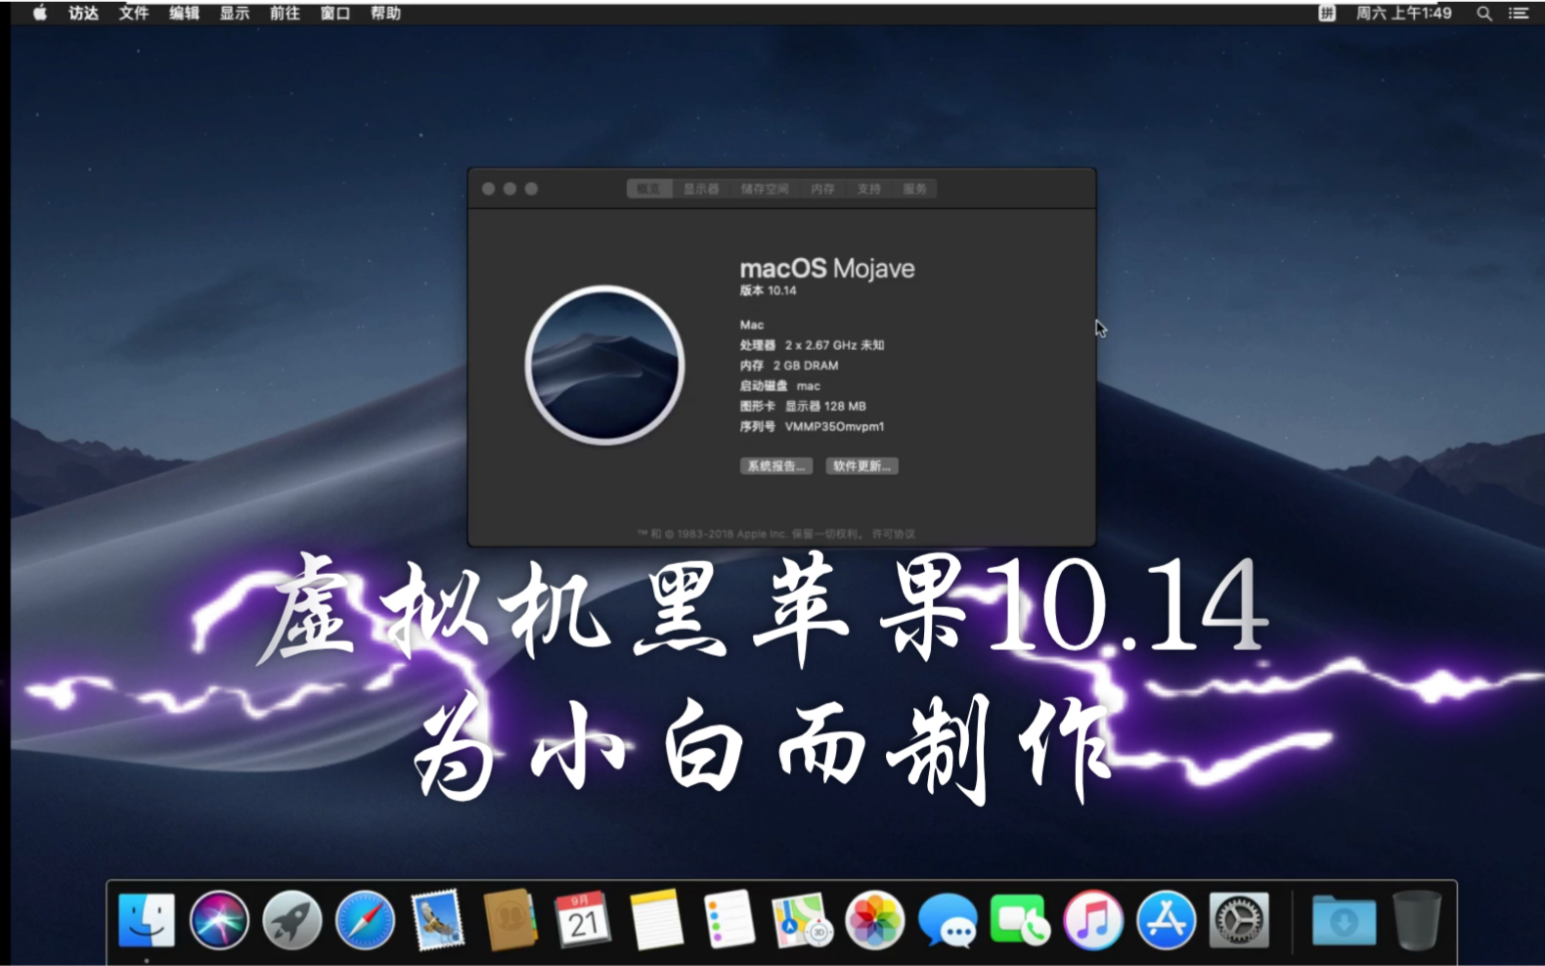1545x966 pixels.
Task: Click macOS Mojave title text
Action: click(827, 268)
